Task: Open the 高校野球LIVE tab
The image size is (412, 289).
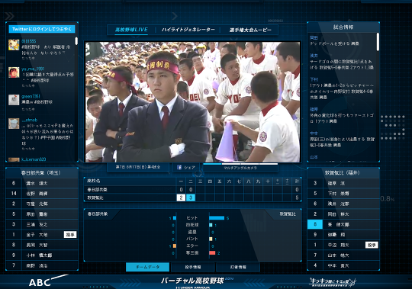Action: (131, 30)
